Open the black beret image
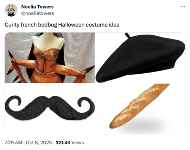 [140, 58]
